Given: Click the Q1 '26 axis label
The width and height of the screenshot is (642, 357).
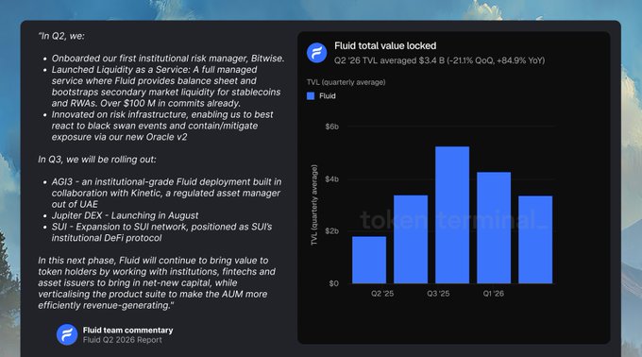Looking at the screenshot, I should [x=494, y=294].
